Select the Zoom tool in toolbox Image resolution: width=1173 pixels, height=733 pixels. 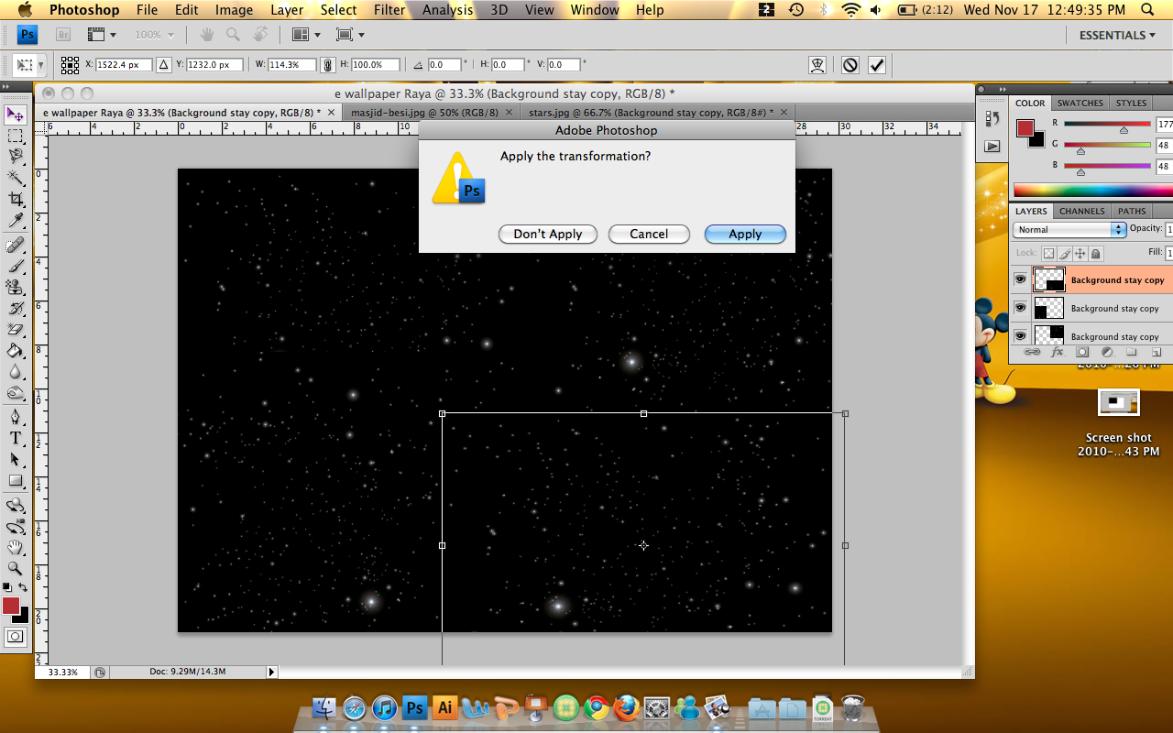(16, 568)
